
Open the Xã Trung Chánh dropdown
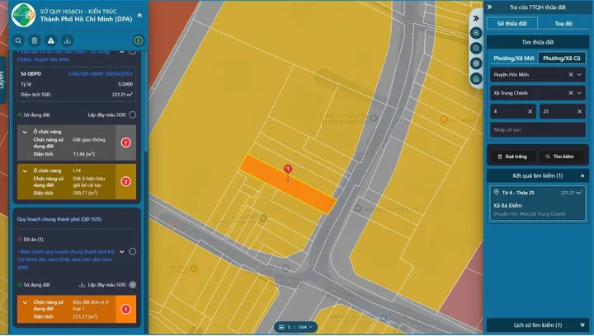(579, 93)
